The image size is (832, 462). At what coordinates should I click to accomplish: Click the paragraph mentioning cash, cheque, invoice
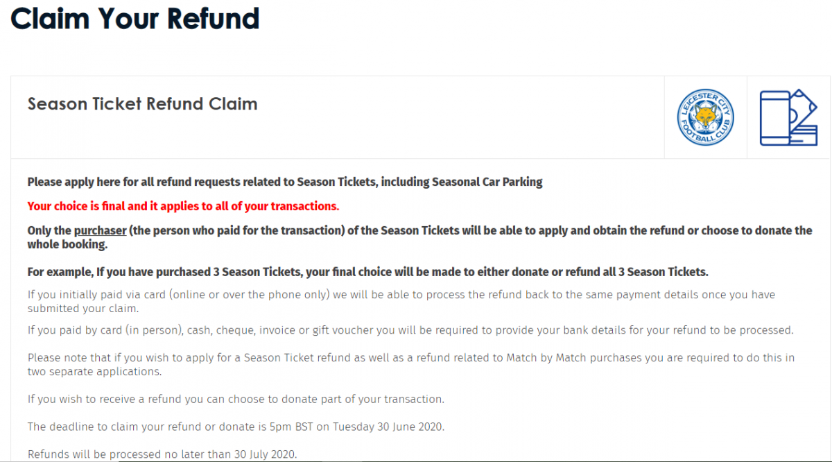click(x=410, y=330)
